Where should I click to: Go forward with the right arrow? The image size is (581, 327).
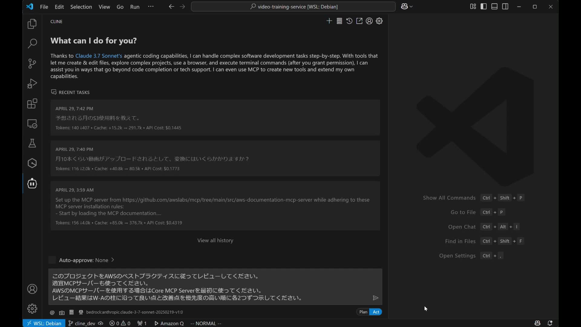pos(182,6)
